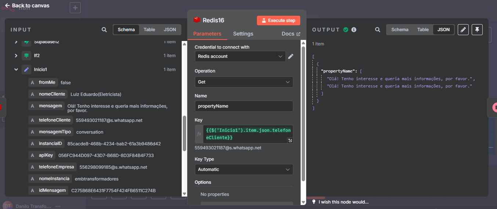This screenshot has width=497, height=209.
Task: Click the edit output pencil icon
Action: click(x=464, y=30)
